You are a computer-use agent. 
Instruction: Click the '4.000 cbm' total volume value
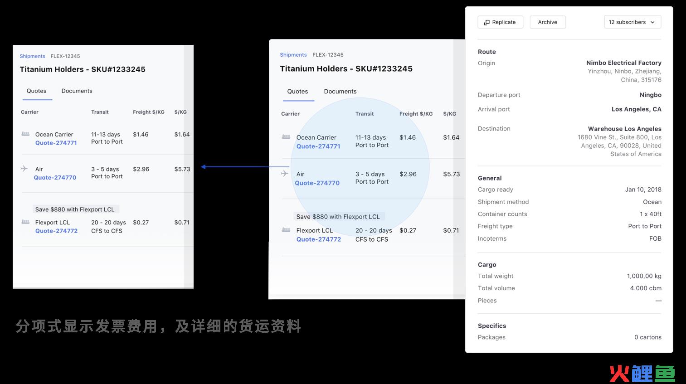point(646,288)
